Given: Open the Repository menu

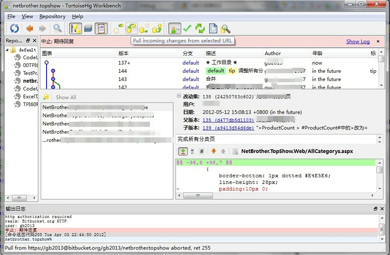Looking at the screenshot, I should click(52, 16).
